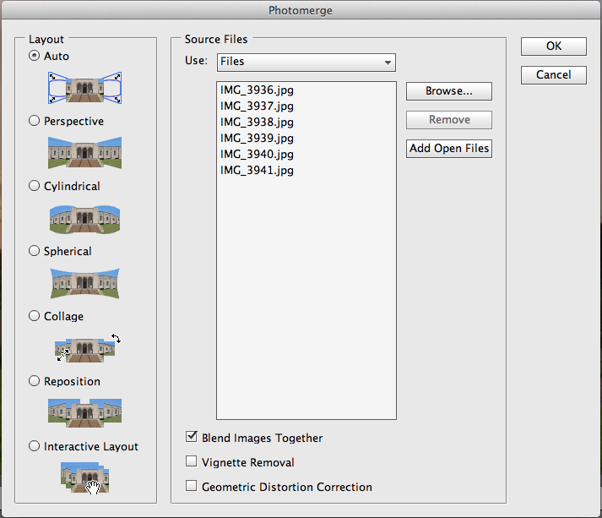
Task: Confirm the dialog with OK
Action: coord(554,46)
